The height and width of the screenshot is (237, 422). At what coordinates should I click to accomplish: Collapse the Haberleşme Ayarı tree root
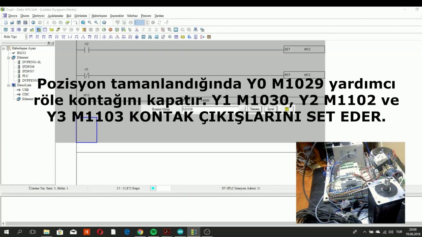coord(3,48)
